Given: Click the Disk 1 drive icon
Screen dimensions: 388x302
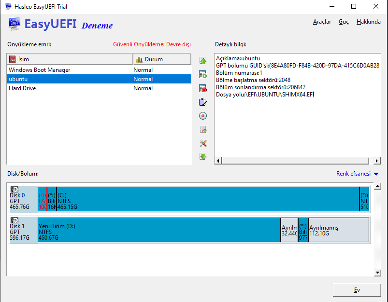Looking at the screenshot, I should click(14, 220).
